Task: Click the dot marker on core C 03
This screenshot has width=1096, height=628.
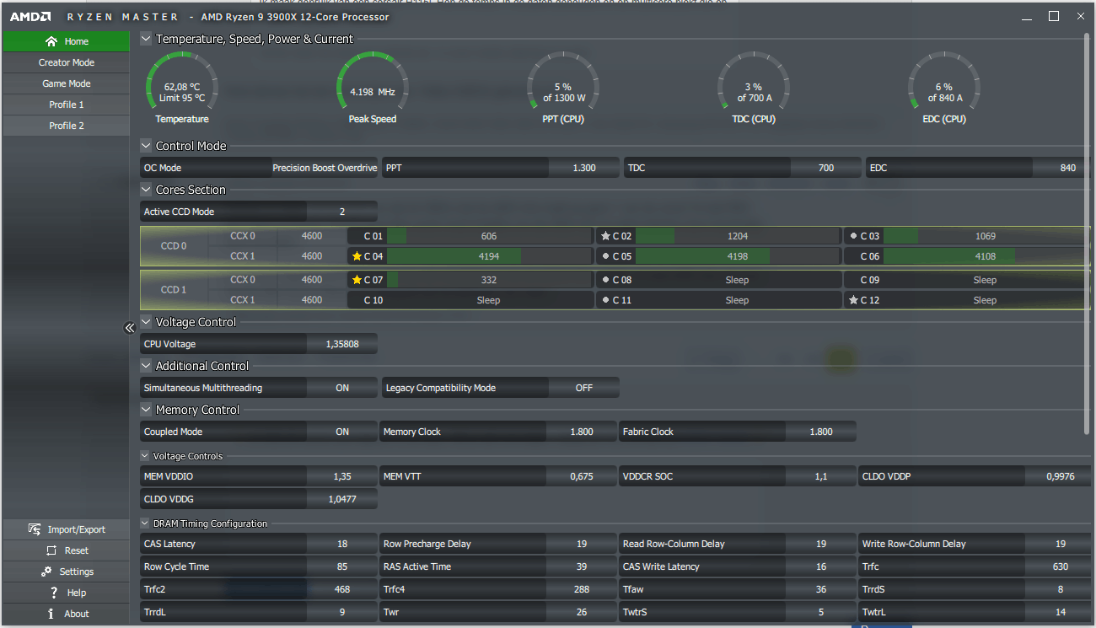Action: point(853,236)
